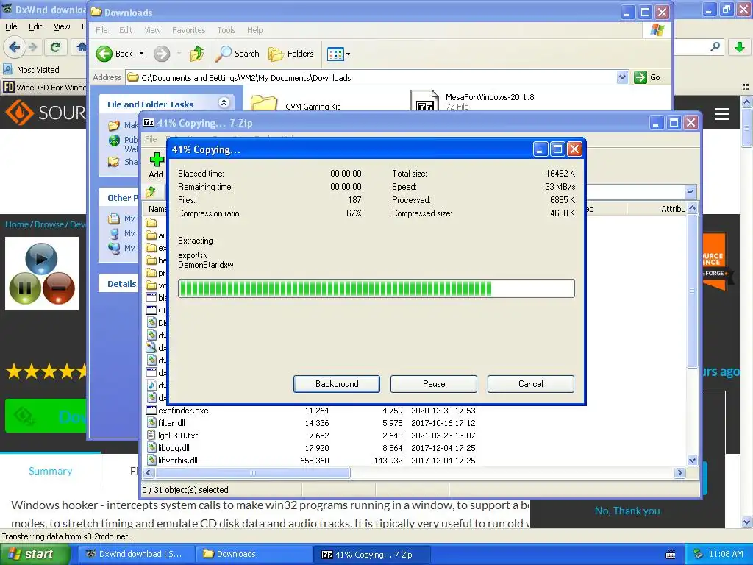
Task: Click browser search magnifier icon
Action: tap(715, 46)
